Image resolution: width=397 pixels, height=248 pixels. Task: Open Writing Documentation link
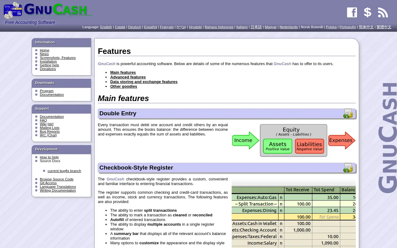(x=58, y=190)
